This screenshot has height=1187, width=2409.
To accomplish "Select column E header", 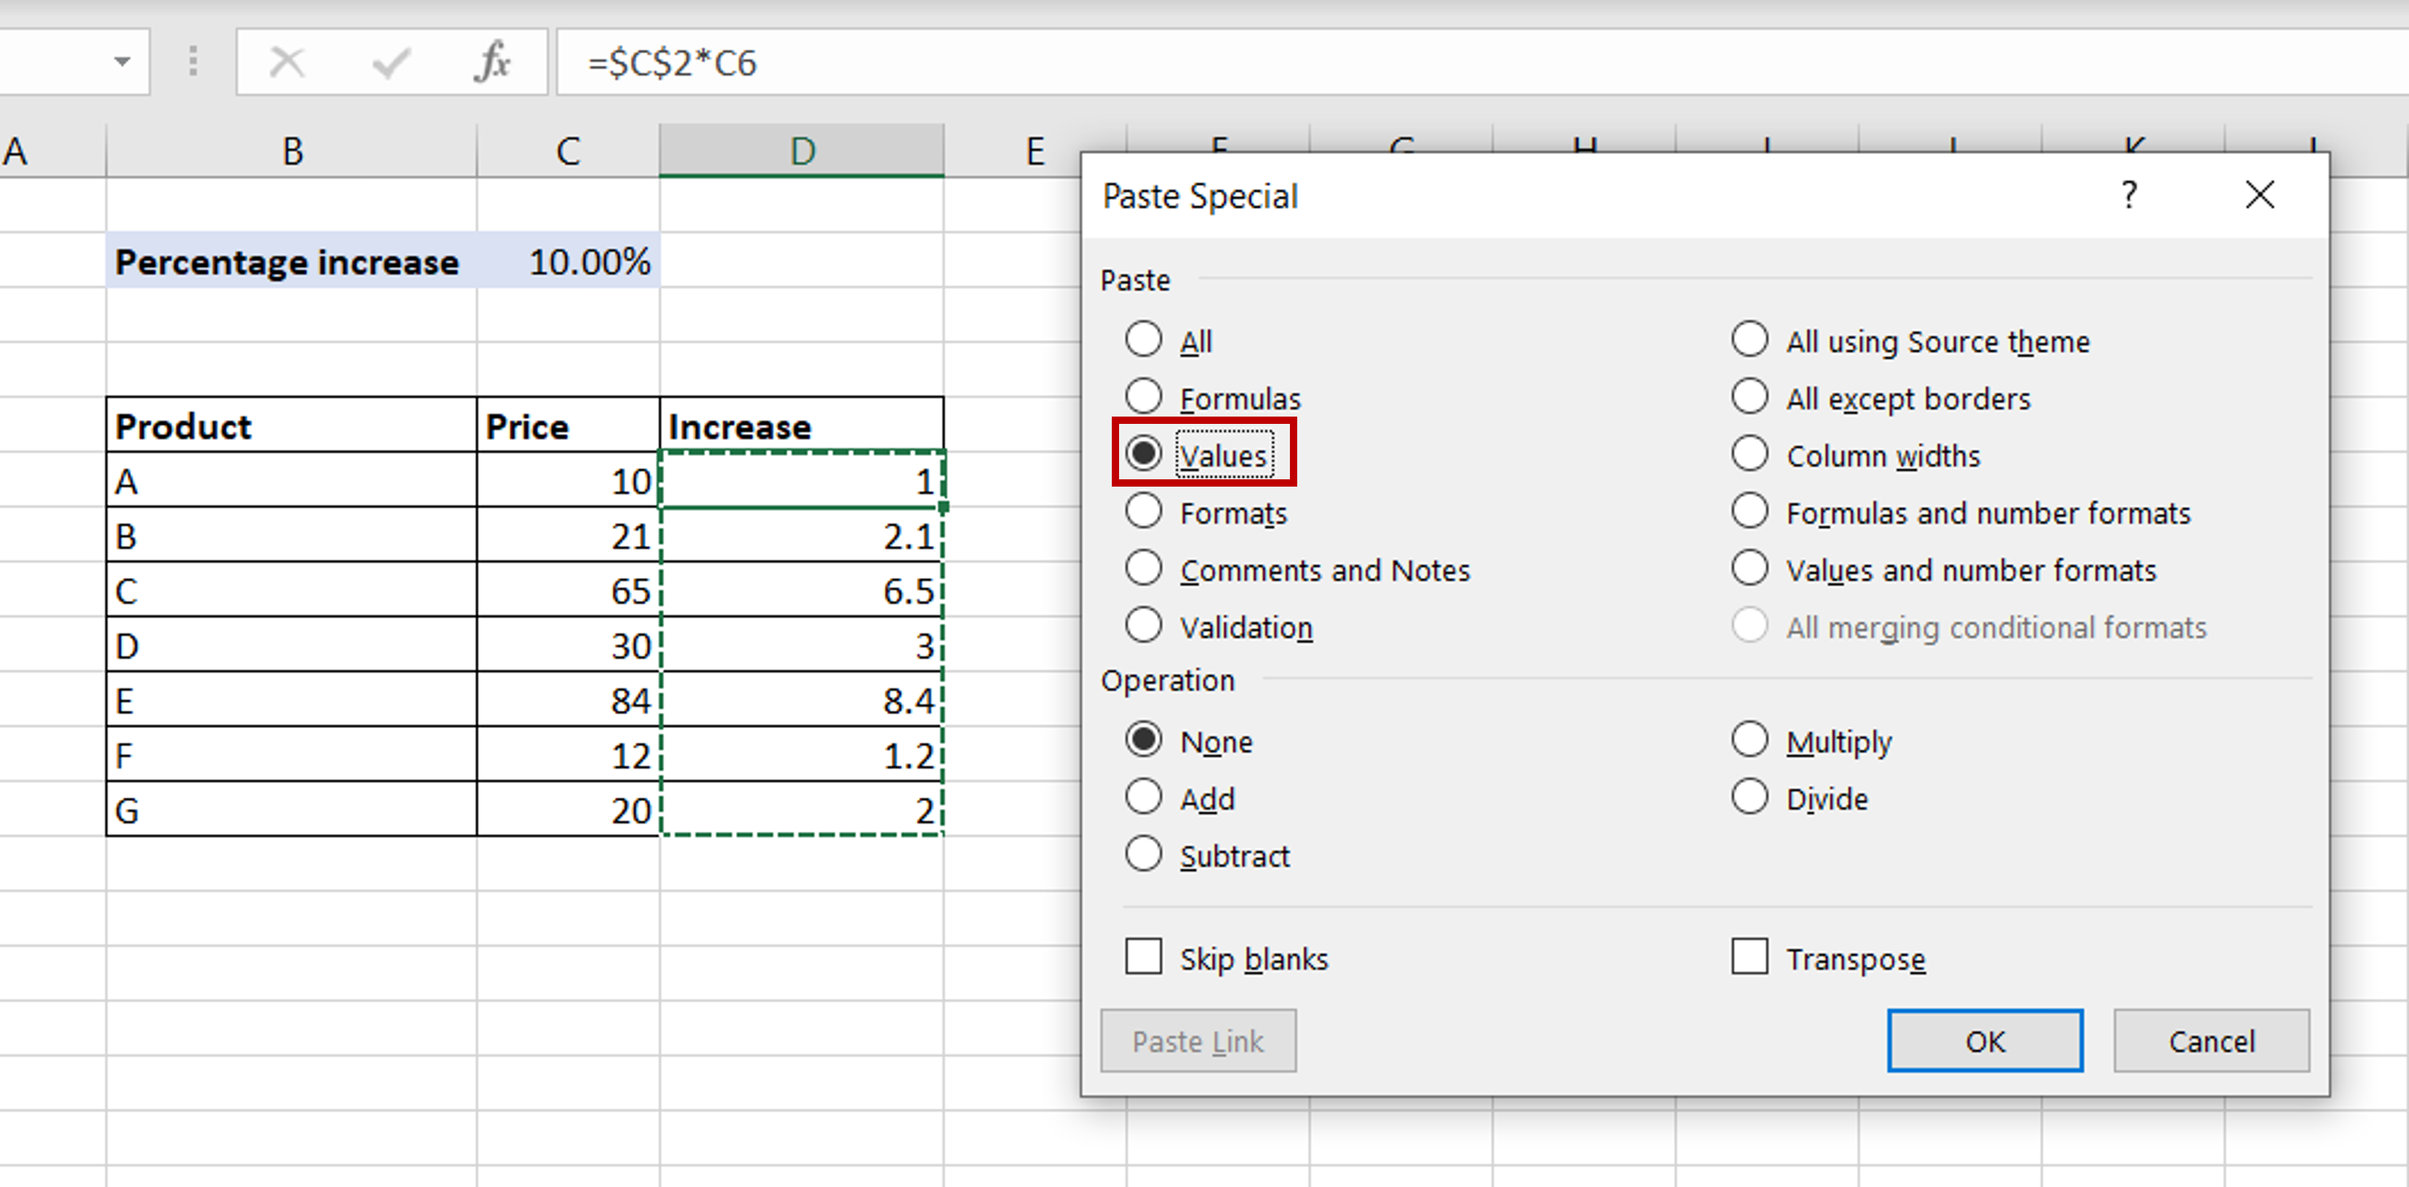I will pos(1034,150).
